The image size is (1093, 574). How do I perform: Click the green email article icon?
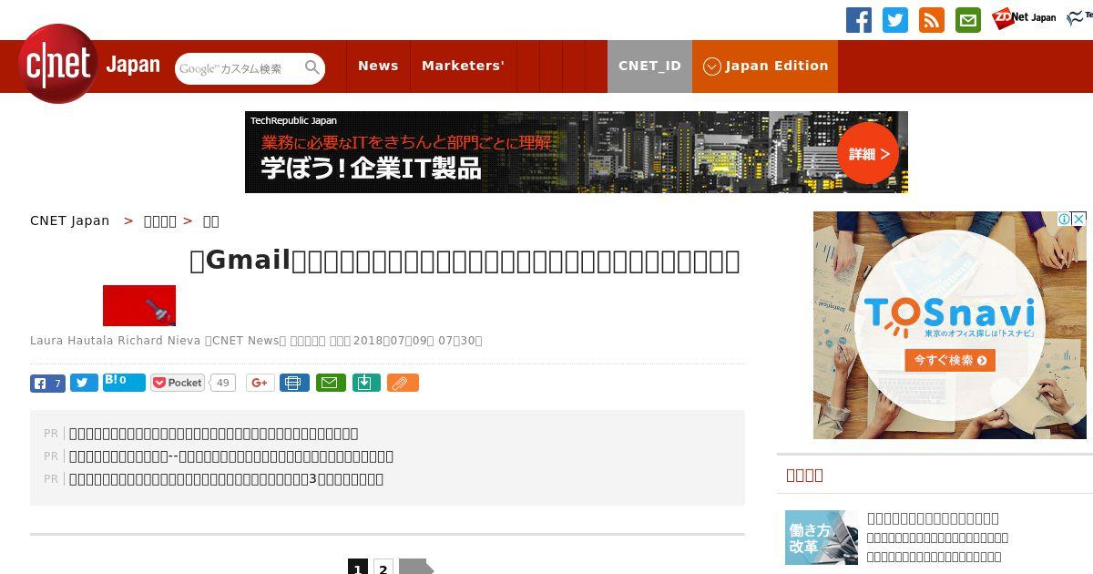click(x=331, y=383)
